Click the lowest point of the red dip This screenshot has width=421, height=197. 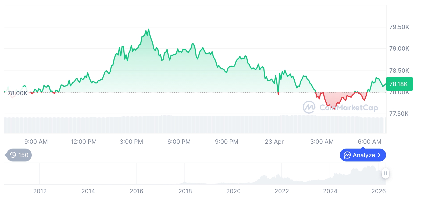(335, 108)
